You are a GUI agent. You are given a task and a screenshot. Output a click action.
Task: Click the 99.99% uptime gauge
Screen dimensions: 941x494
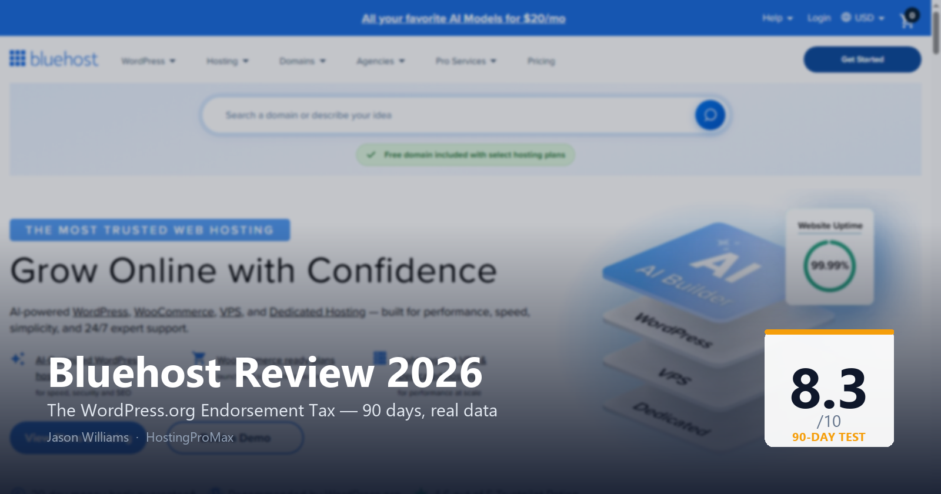829,266
